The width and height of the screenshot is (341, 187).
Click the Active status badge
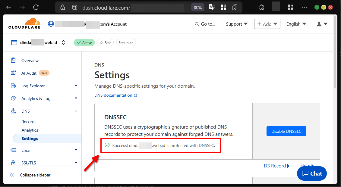(x=84, y=42)
